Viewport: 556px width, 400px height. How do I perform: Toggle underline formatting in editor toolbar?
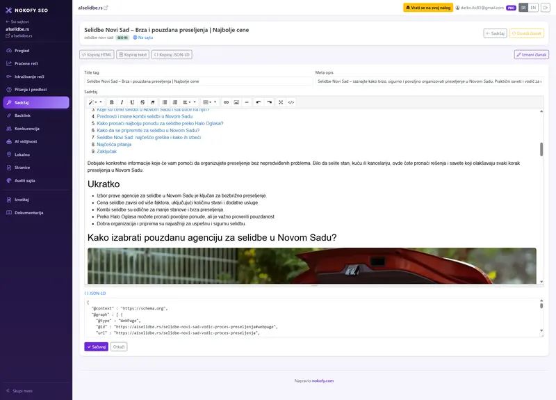(x=132, y=102)
